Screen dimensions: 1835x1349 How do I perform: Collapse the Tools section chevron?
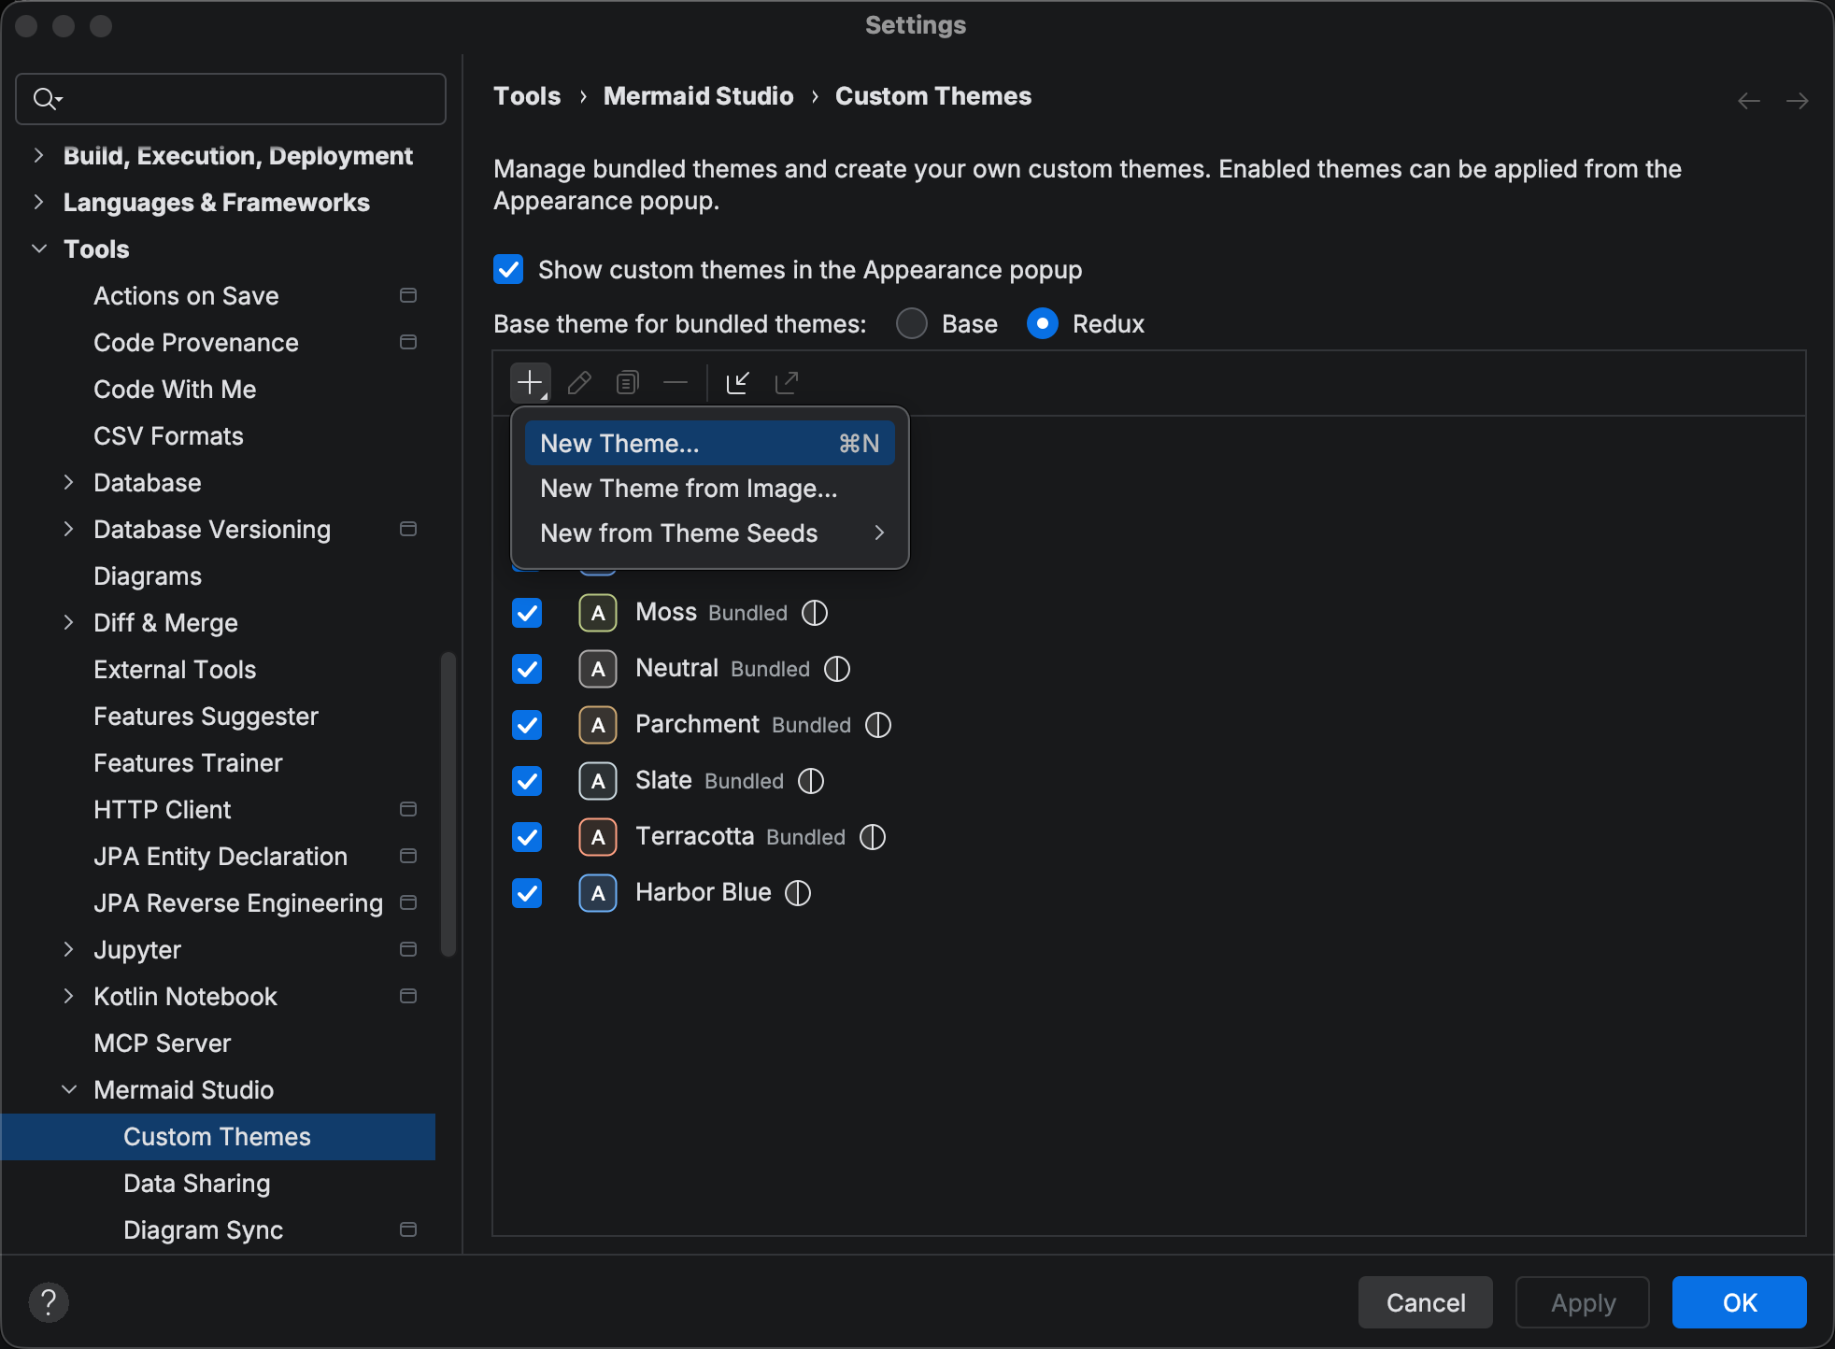pyautogui.click(x=38, y=248)
